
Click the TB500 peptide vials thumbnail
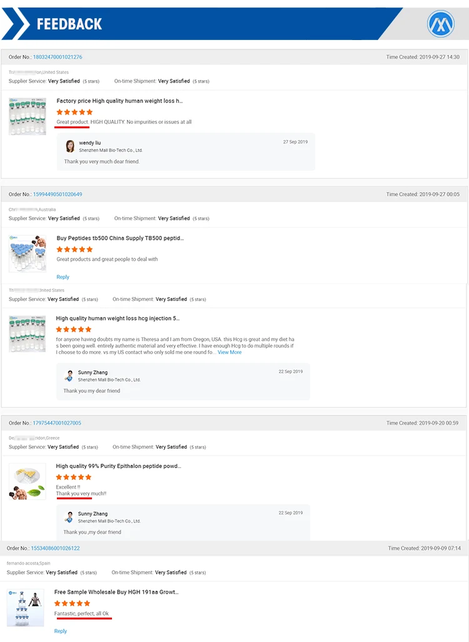pos(28,253)
